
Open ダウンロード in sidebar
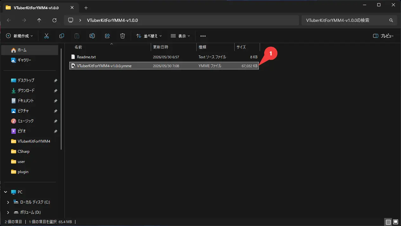(30, 91)
